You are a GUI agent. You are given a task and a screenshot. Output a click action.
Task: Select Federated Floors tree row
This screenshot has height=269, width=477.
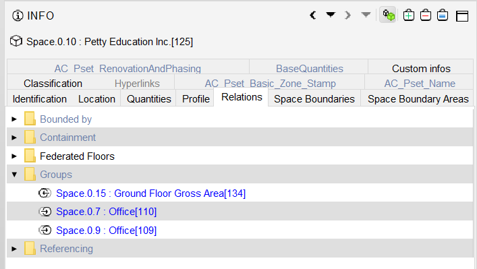pyautogui.click(x=240, y=156)
